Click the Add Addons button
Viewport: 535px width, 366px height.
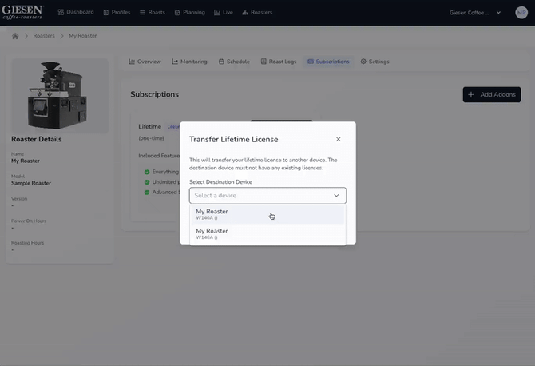click(x=491, y=94)
